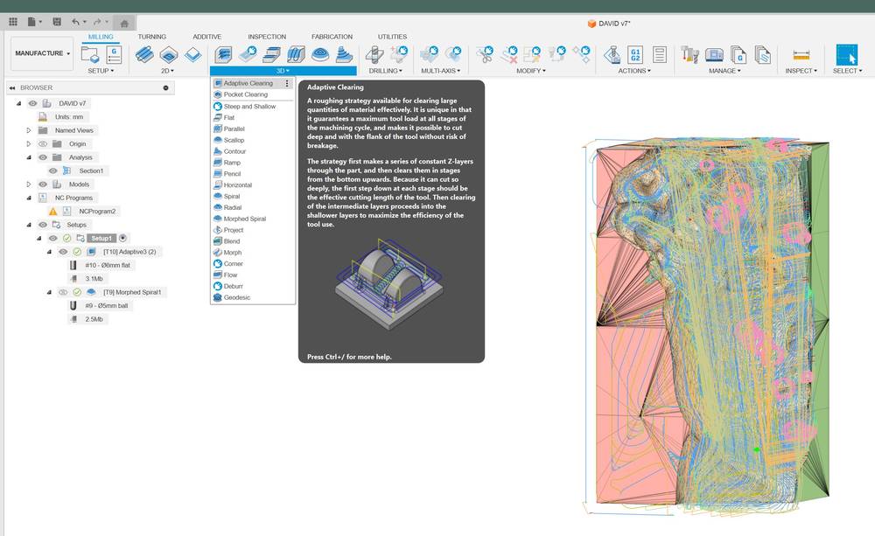Select the 2D Adaptive Clearing toolbar icon
Image resolution: width=875 pixels, height=536 pixels.
pos(144,55)
